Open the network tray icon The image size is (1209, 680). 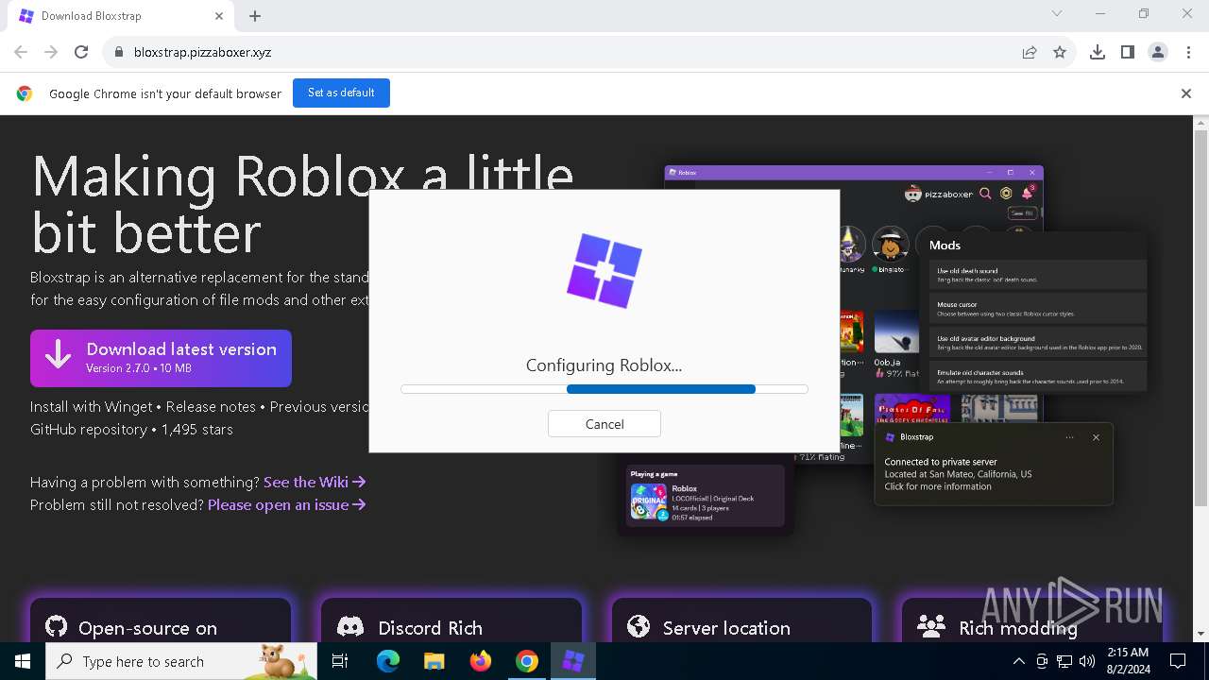(1064, 661)
